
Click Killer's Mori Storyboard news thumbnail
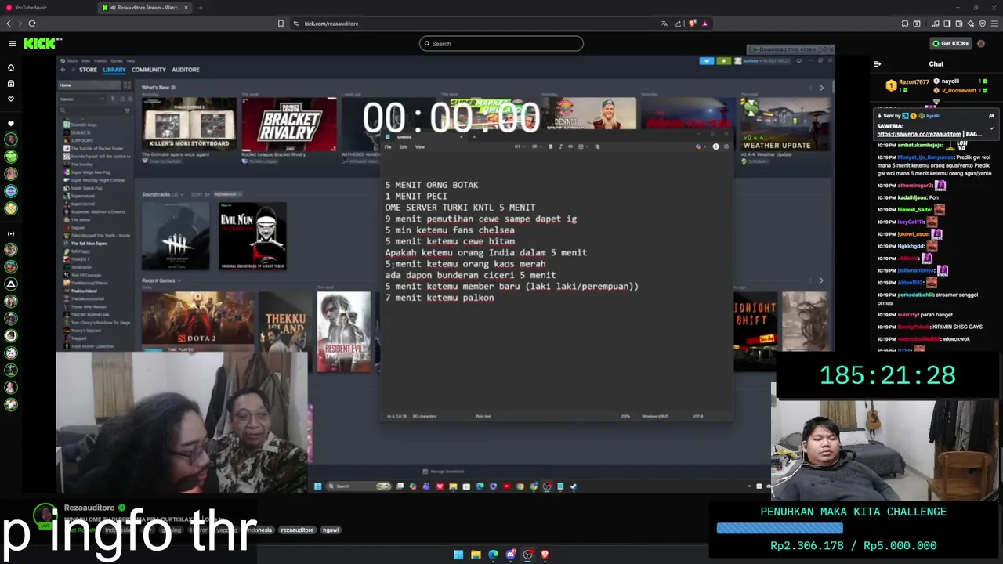pyautogui.click(x=189, y=124)
